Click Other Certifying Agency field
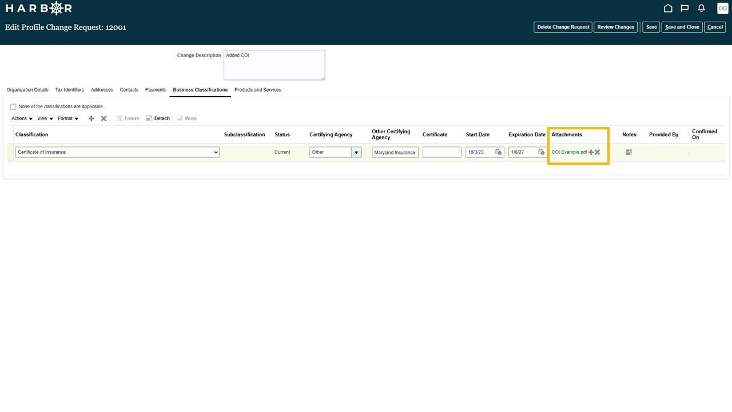The image size is (732, 412). pos(395,152)
